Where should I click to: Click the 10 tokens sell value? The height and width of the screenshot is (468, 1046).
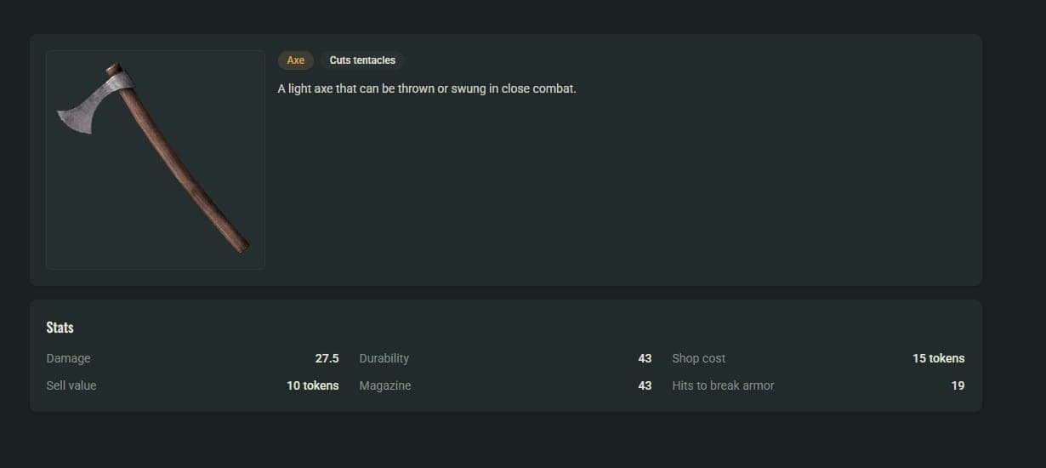pyautogui.click(x=313, y=385)
